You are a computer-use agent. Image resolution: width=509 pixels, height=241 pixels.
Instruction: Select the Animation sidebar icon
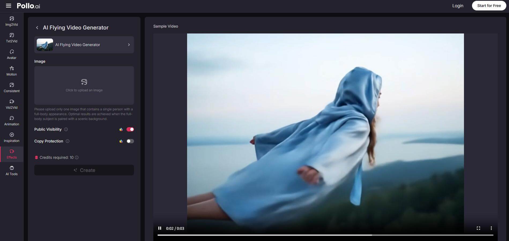(x=12, y=121)
